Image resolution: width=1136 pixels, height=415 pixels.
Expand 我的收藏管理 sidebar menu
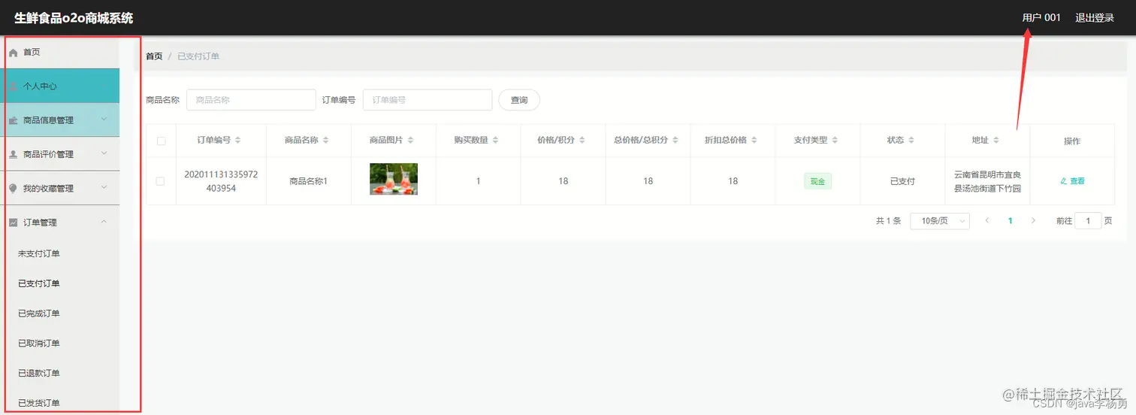[60, 188]
